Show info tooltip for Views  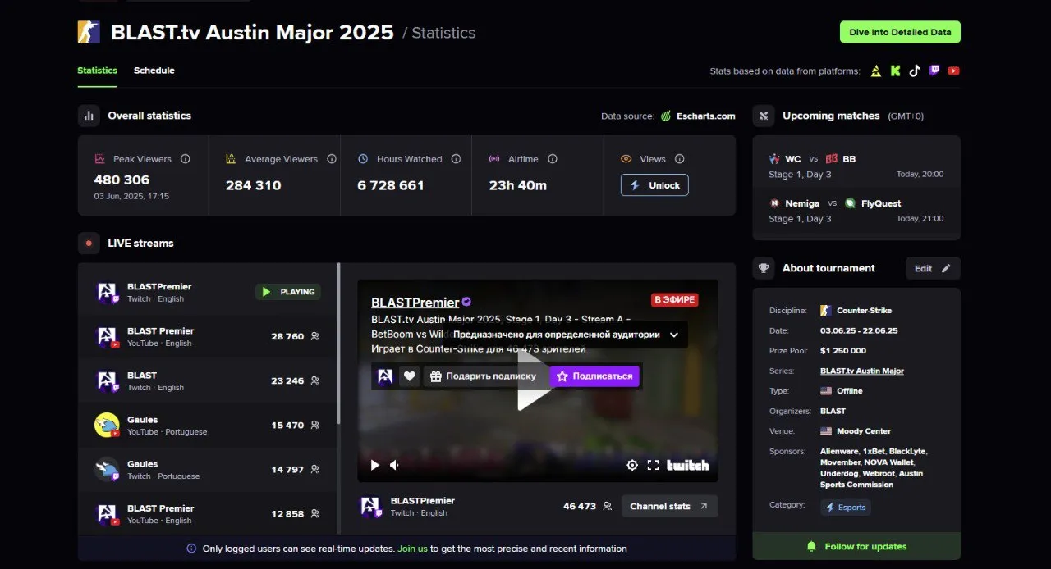pos(679,159)
